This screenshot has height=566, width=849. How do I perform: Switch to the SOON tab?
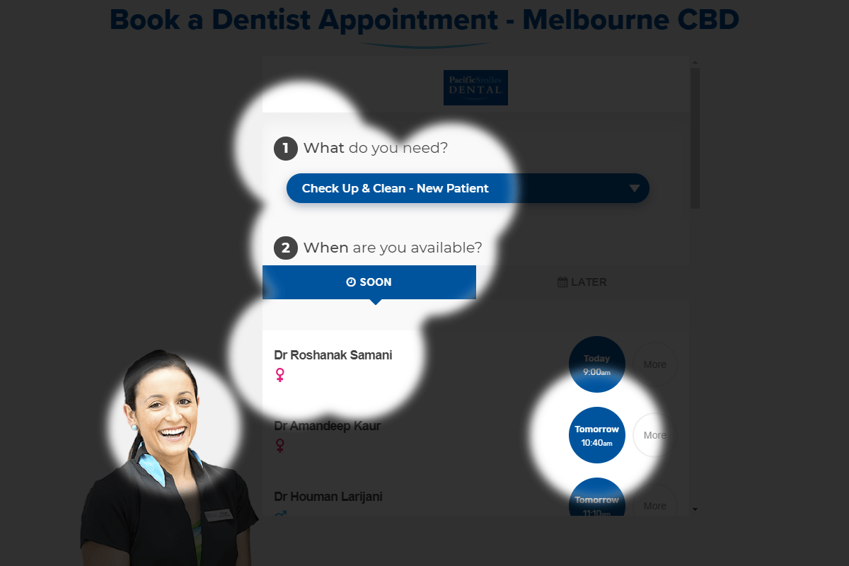(x=369, y=282)
